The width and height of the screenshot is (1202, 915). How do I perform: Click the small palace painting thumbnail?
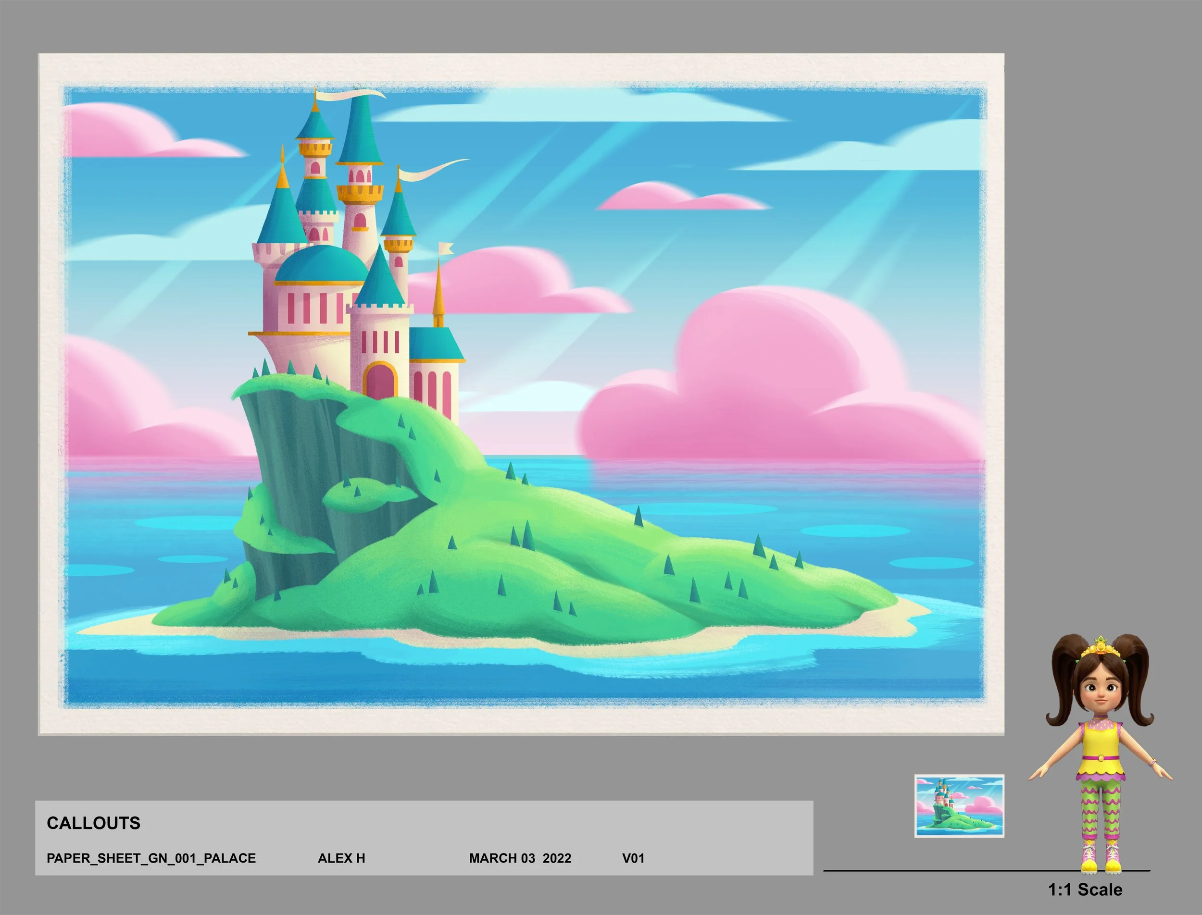click(959, 805)
